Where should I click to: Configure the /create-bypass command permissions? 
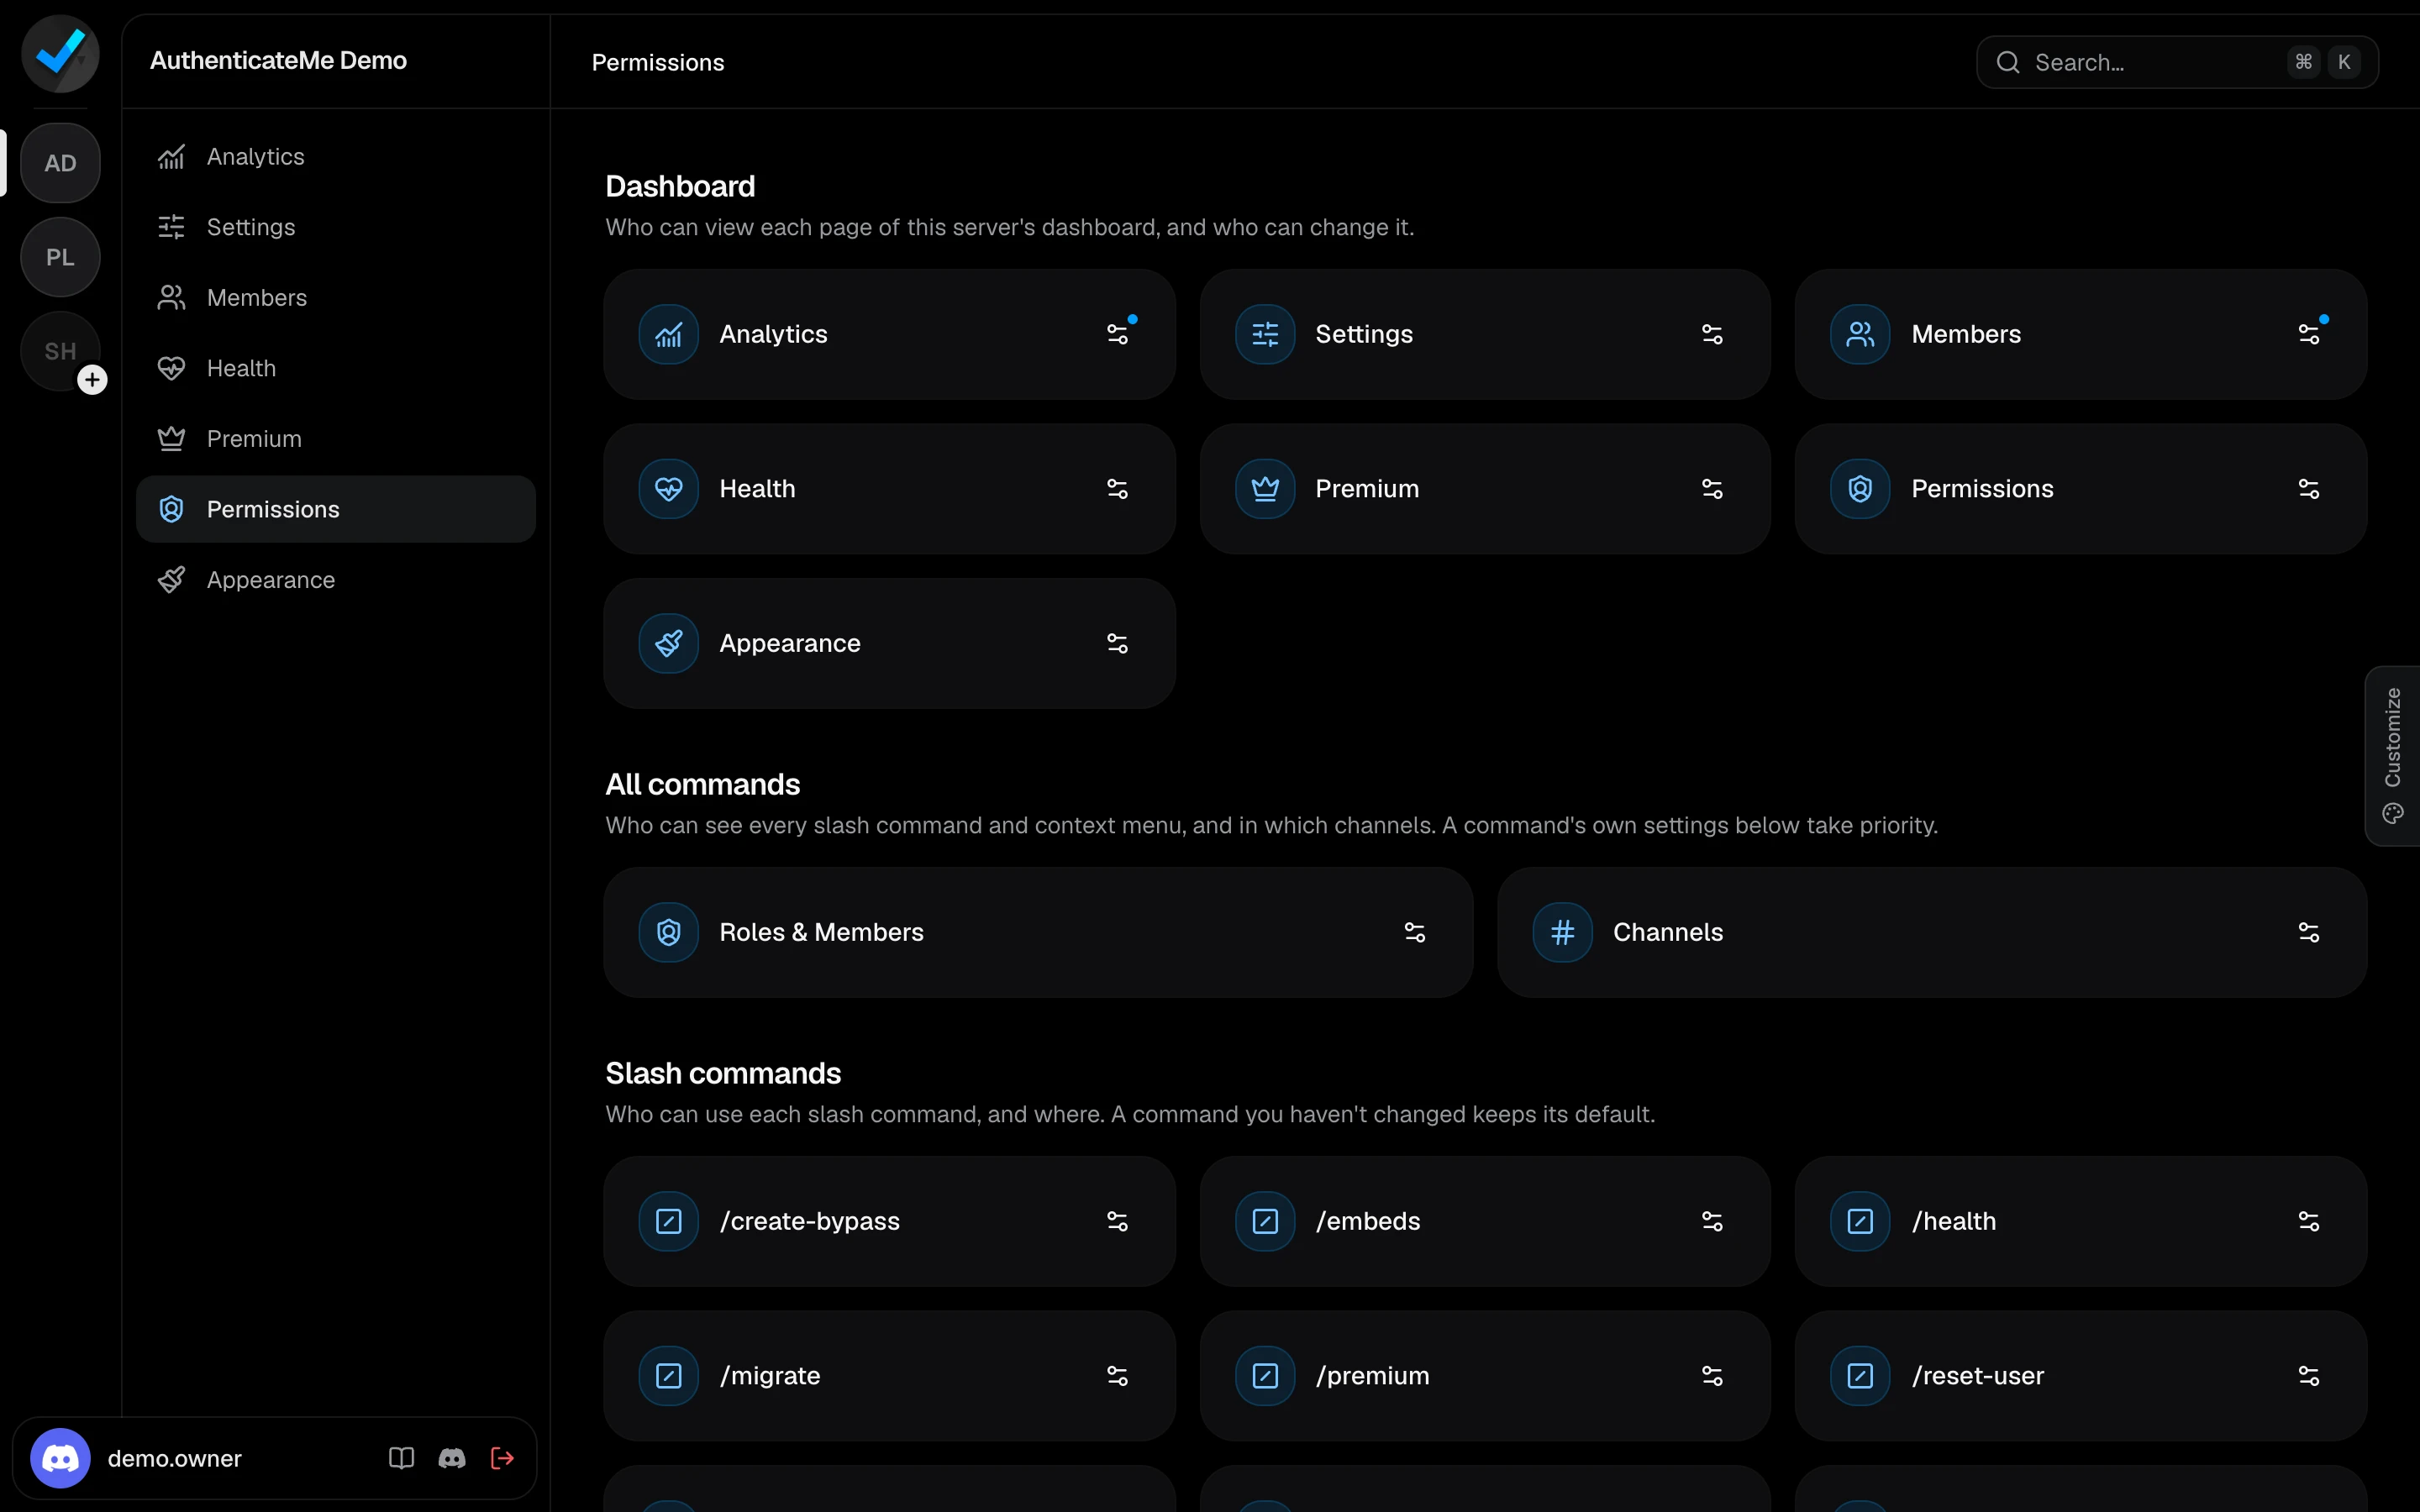[x=1117, y=1221]
